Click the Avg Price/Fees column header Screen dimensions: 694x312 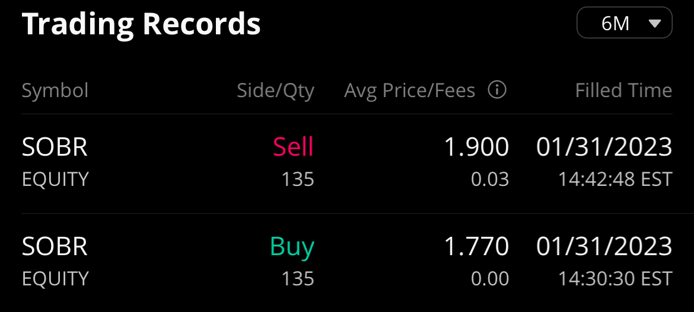[x=409, y=91]
